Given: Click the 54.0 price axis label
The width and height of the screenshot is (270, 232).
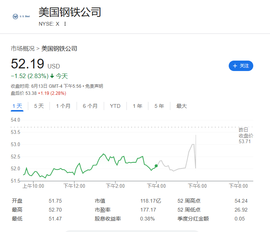Looking at the screenshot, I should [15, 120].
